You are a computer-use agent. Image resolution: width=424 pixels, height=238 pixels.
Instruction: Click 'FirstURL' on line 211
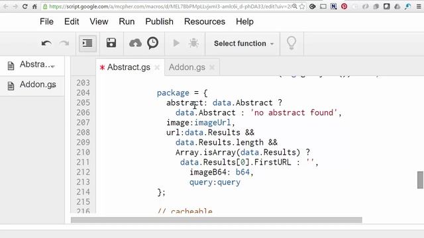pos(272,162)
